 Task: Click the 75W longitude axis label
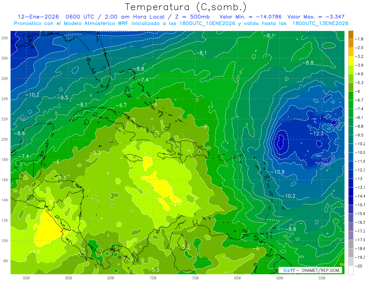click(153, 278)
